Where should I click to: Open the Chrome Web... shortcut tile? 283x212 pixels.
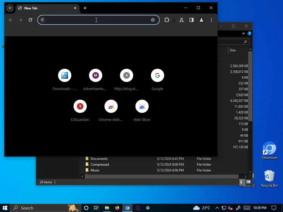click(111, 111)
